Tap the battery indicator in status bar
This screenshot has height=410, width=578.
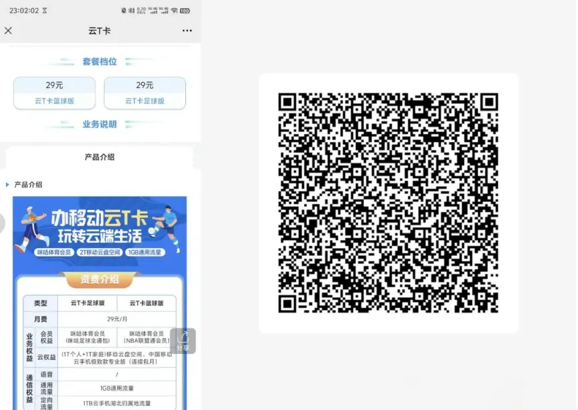(185, 11)
